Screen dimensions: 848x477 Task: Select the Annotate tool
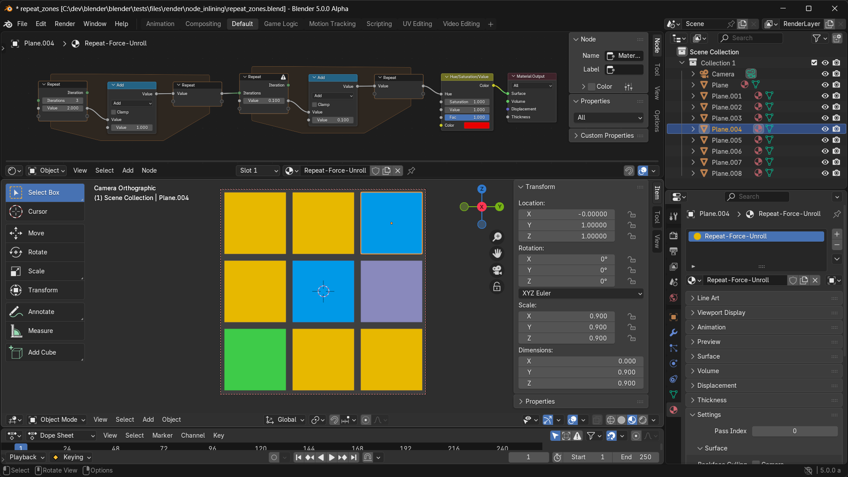pyautogui.click(x=45, y=312)
